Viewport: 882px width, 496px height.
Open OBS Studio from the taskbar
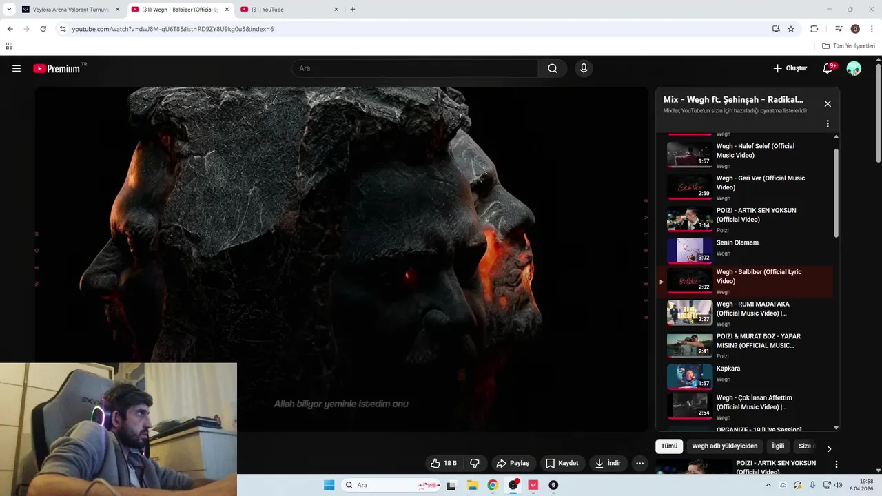tap(513, 485)
